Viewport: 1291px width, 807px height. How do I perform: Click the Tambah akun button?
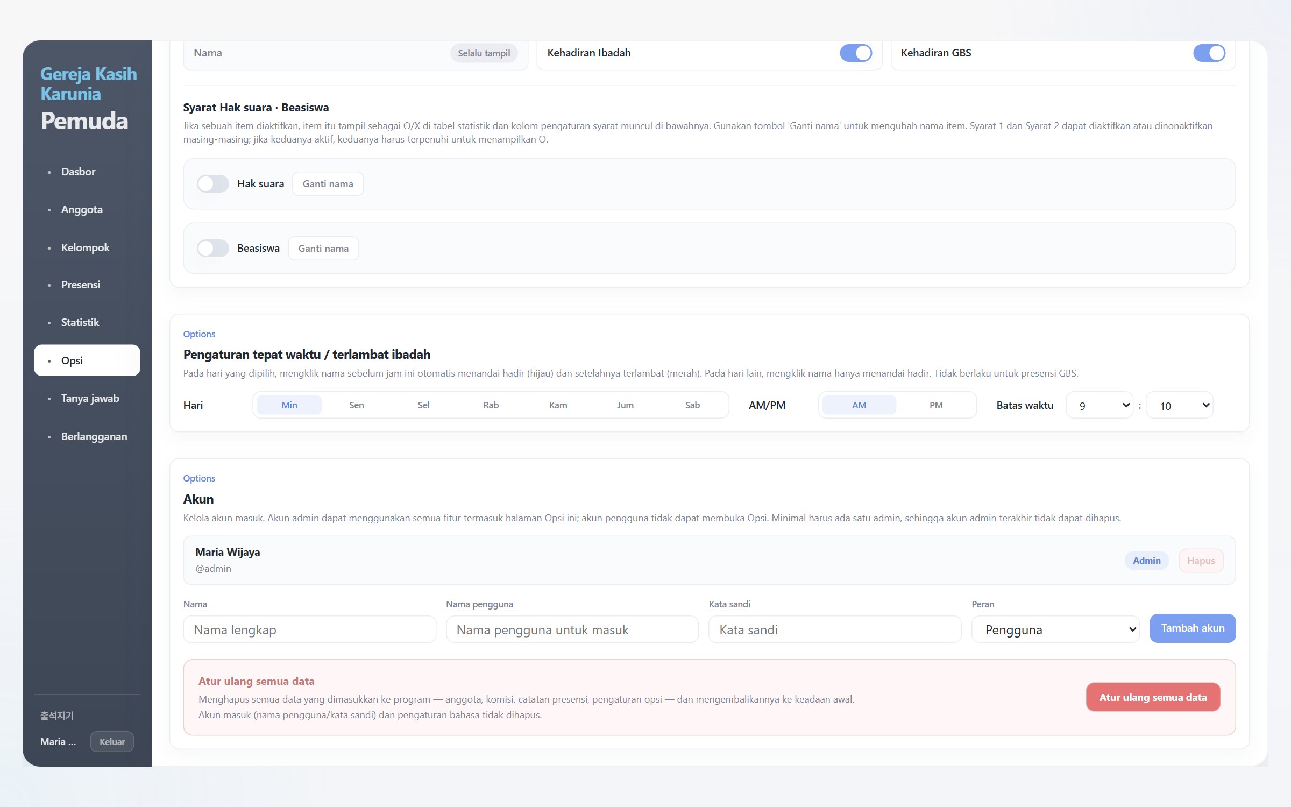click(x=1193, y=628)
